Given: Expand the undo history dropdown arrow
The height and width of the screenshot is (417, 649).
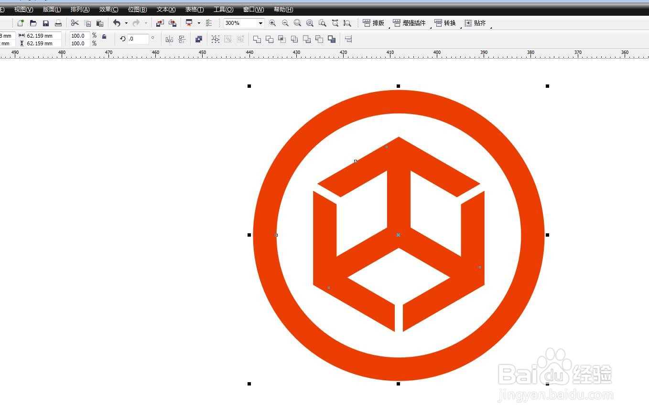Looking at the screenshot, I should tap(126, 23).
